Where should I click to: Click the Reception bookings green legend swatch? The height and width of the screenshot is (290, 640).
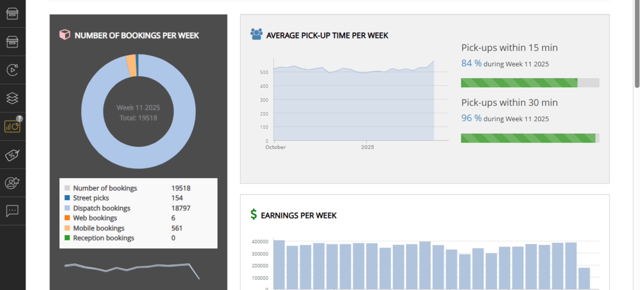67,238
